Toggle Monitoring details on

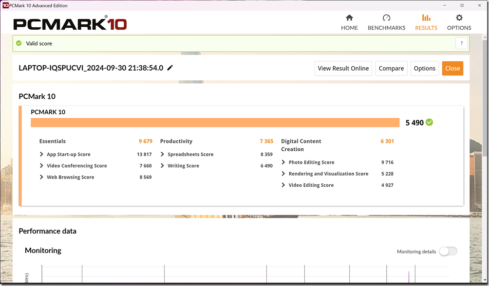click(448, 251)
